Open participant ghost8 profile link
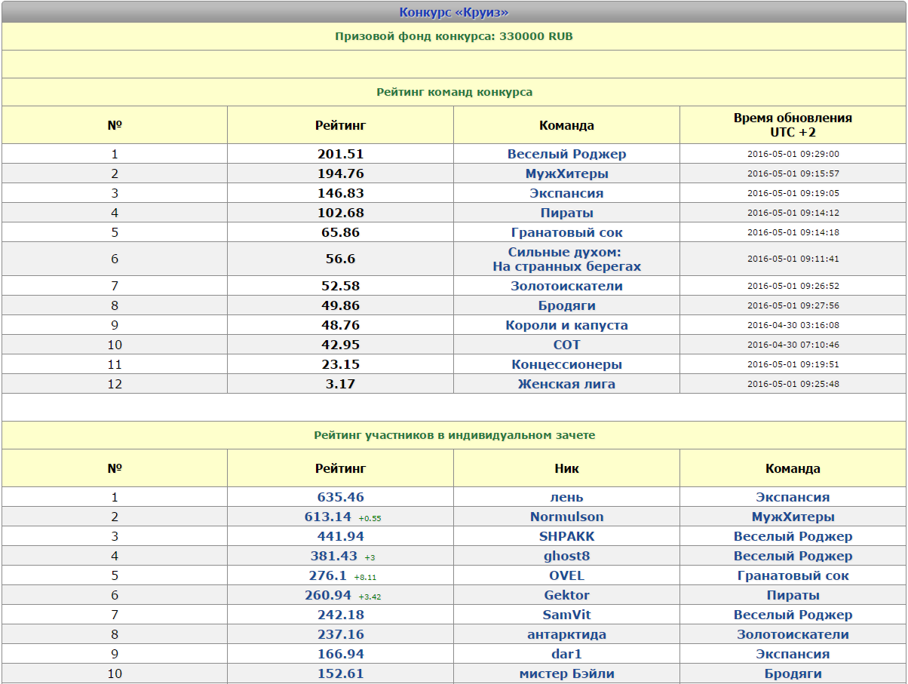Viewport: 908px width, 684px height. 566,556
